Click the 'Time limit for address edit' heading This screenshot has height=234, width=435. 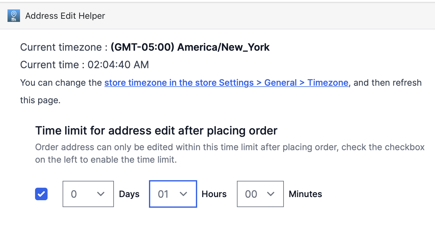(x=156, y=130)
